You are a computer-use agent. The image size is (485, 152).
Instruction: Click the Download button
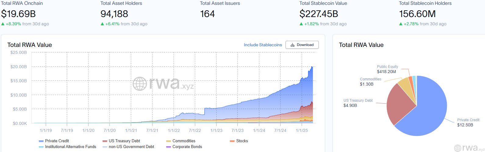(x=302, y=45)
